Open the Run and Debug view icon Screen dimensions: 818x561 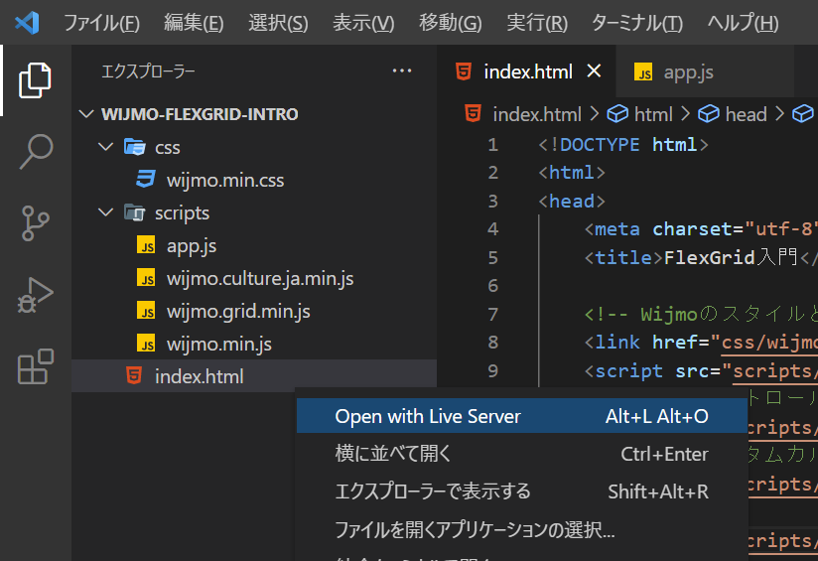click(x=35, y=295)
